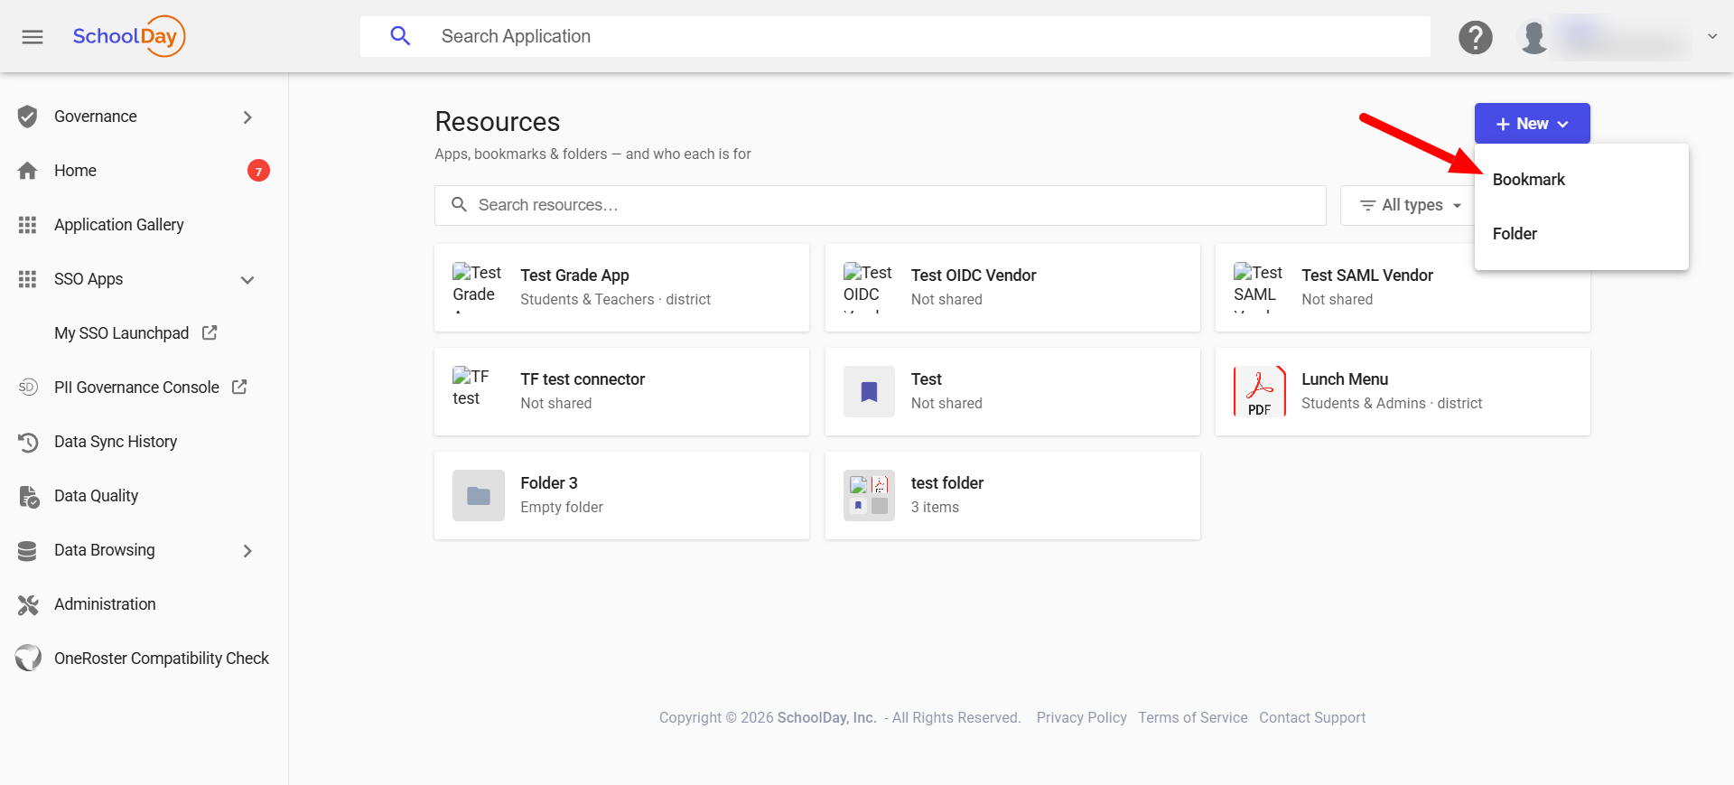
Task: Open the user account dropdown arrow
Action: (x=1711, y=36)
